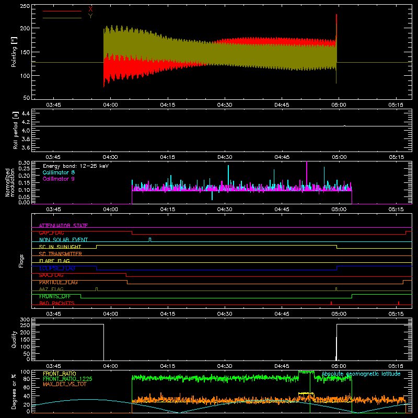Click the 4.4 value on Roll period axis
This screenshot has height=418, width=418.
pos(26,113)
